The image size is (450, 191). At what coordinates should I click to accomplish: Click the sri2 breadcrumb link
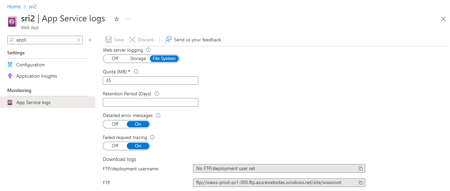32,7
